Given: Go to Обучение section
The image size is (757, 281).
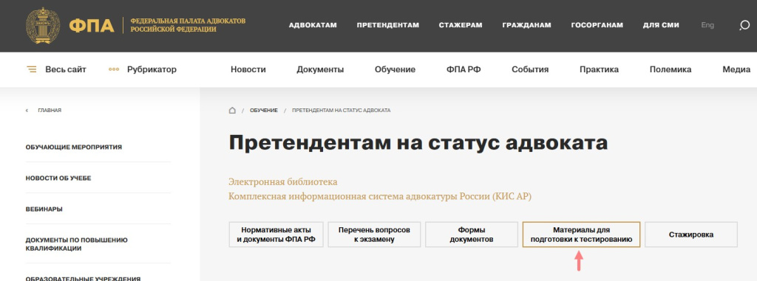Looking at the screenshot, I should coord(395,69).
